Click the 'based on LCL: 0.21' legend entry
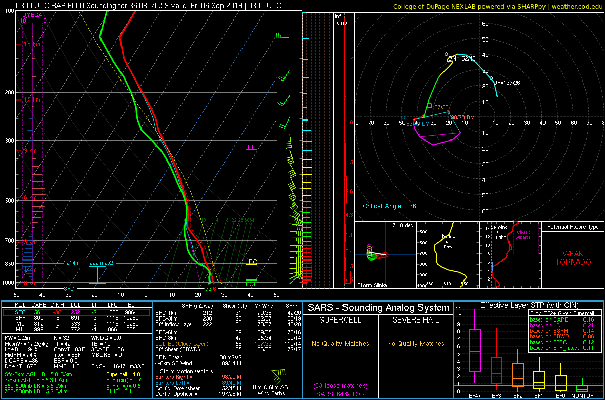This screenshot has height=400, width=605. [x=562, y=325]
